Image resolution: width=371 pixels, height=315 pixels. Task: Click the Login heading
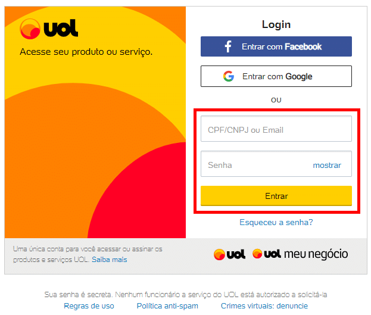click(x=276, y=24)
